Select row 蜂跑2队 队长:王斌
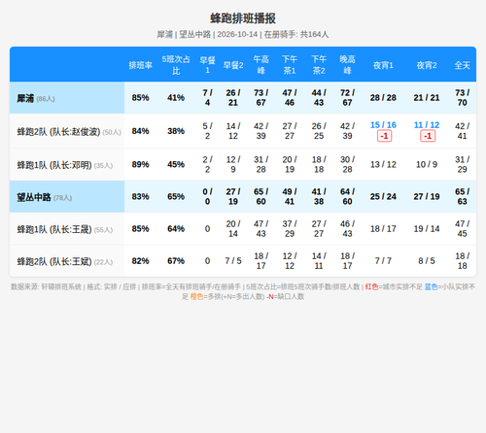 pos(243,261)
